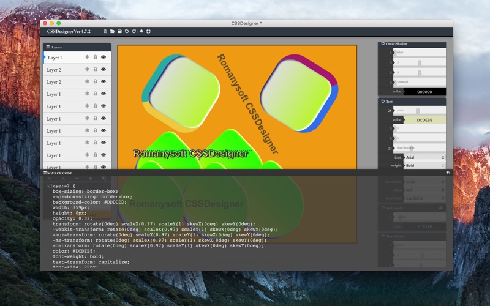Hide the selected top Layer 2
Image resolution: width=490 pixels, height=306 pixels.
(104, 57)
